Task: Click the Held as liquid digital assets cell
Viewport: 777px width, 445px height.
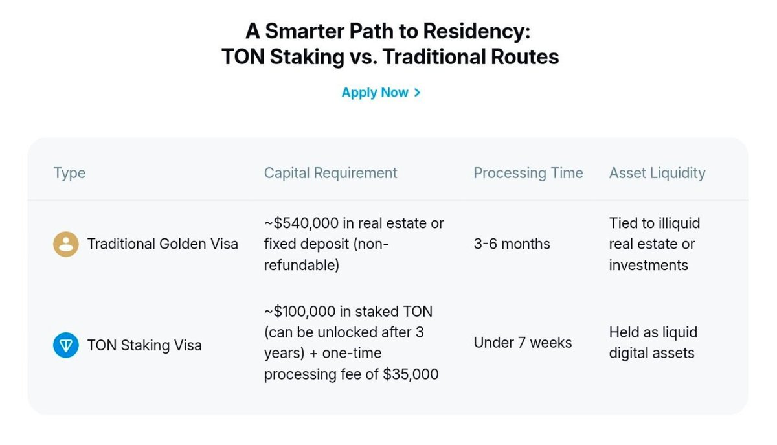Action: coord(653,343)
